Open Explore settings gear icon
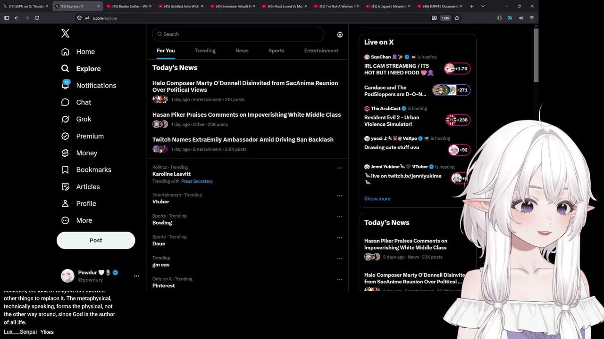 (340, 34)
